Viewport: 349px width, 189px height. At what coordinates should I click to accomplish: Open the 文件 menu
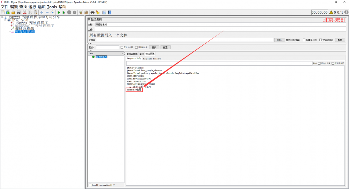pyautogui.click(x=5, y=7)
